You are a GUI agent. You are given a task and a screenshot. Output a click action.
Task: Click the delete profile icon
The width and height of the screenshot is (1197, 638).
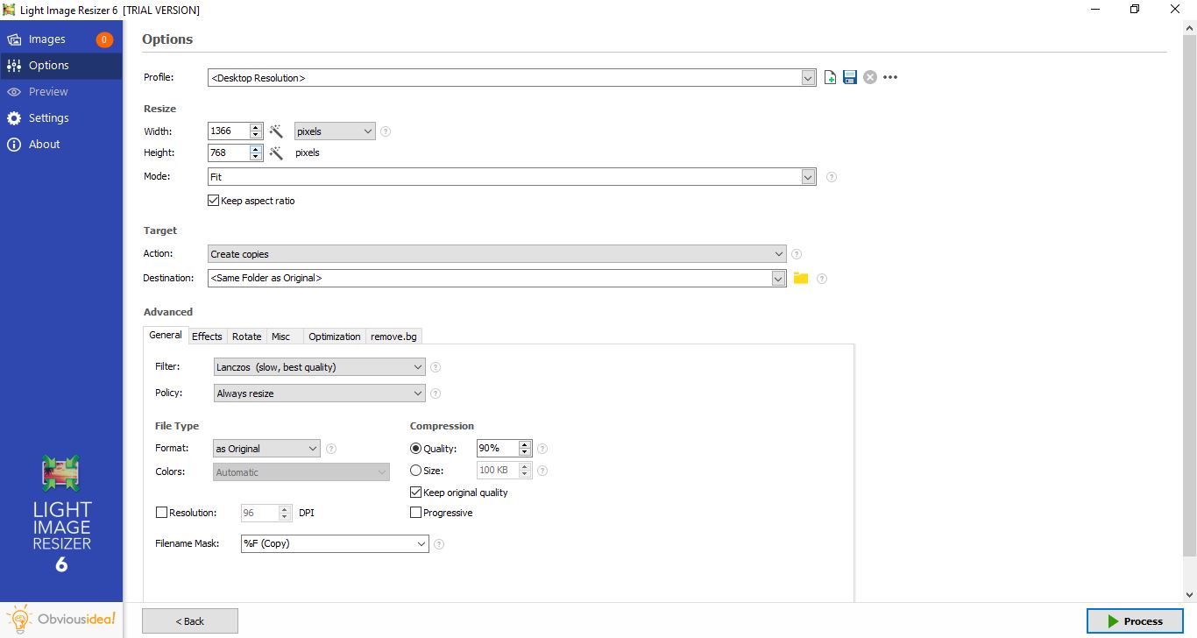click(870, 77)
